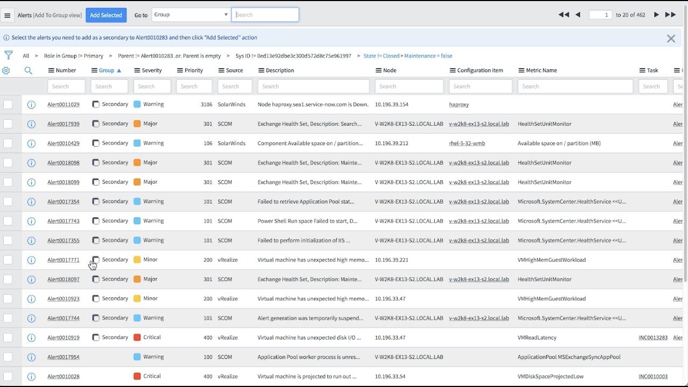The width and height of the screenshot is (688, 387).
Task: Select checkbox for Alert0017939
Action: click(8, 124)
